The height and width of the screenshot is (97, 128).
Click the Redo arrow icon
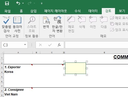pyautogui.click(x=30, y=3)
